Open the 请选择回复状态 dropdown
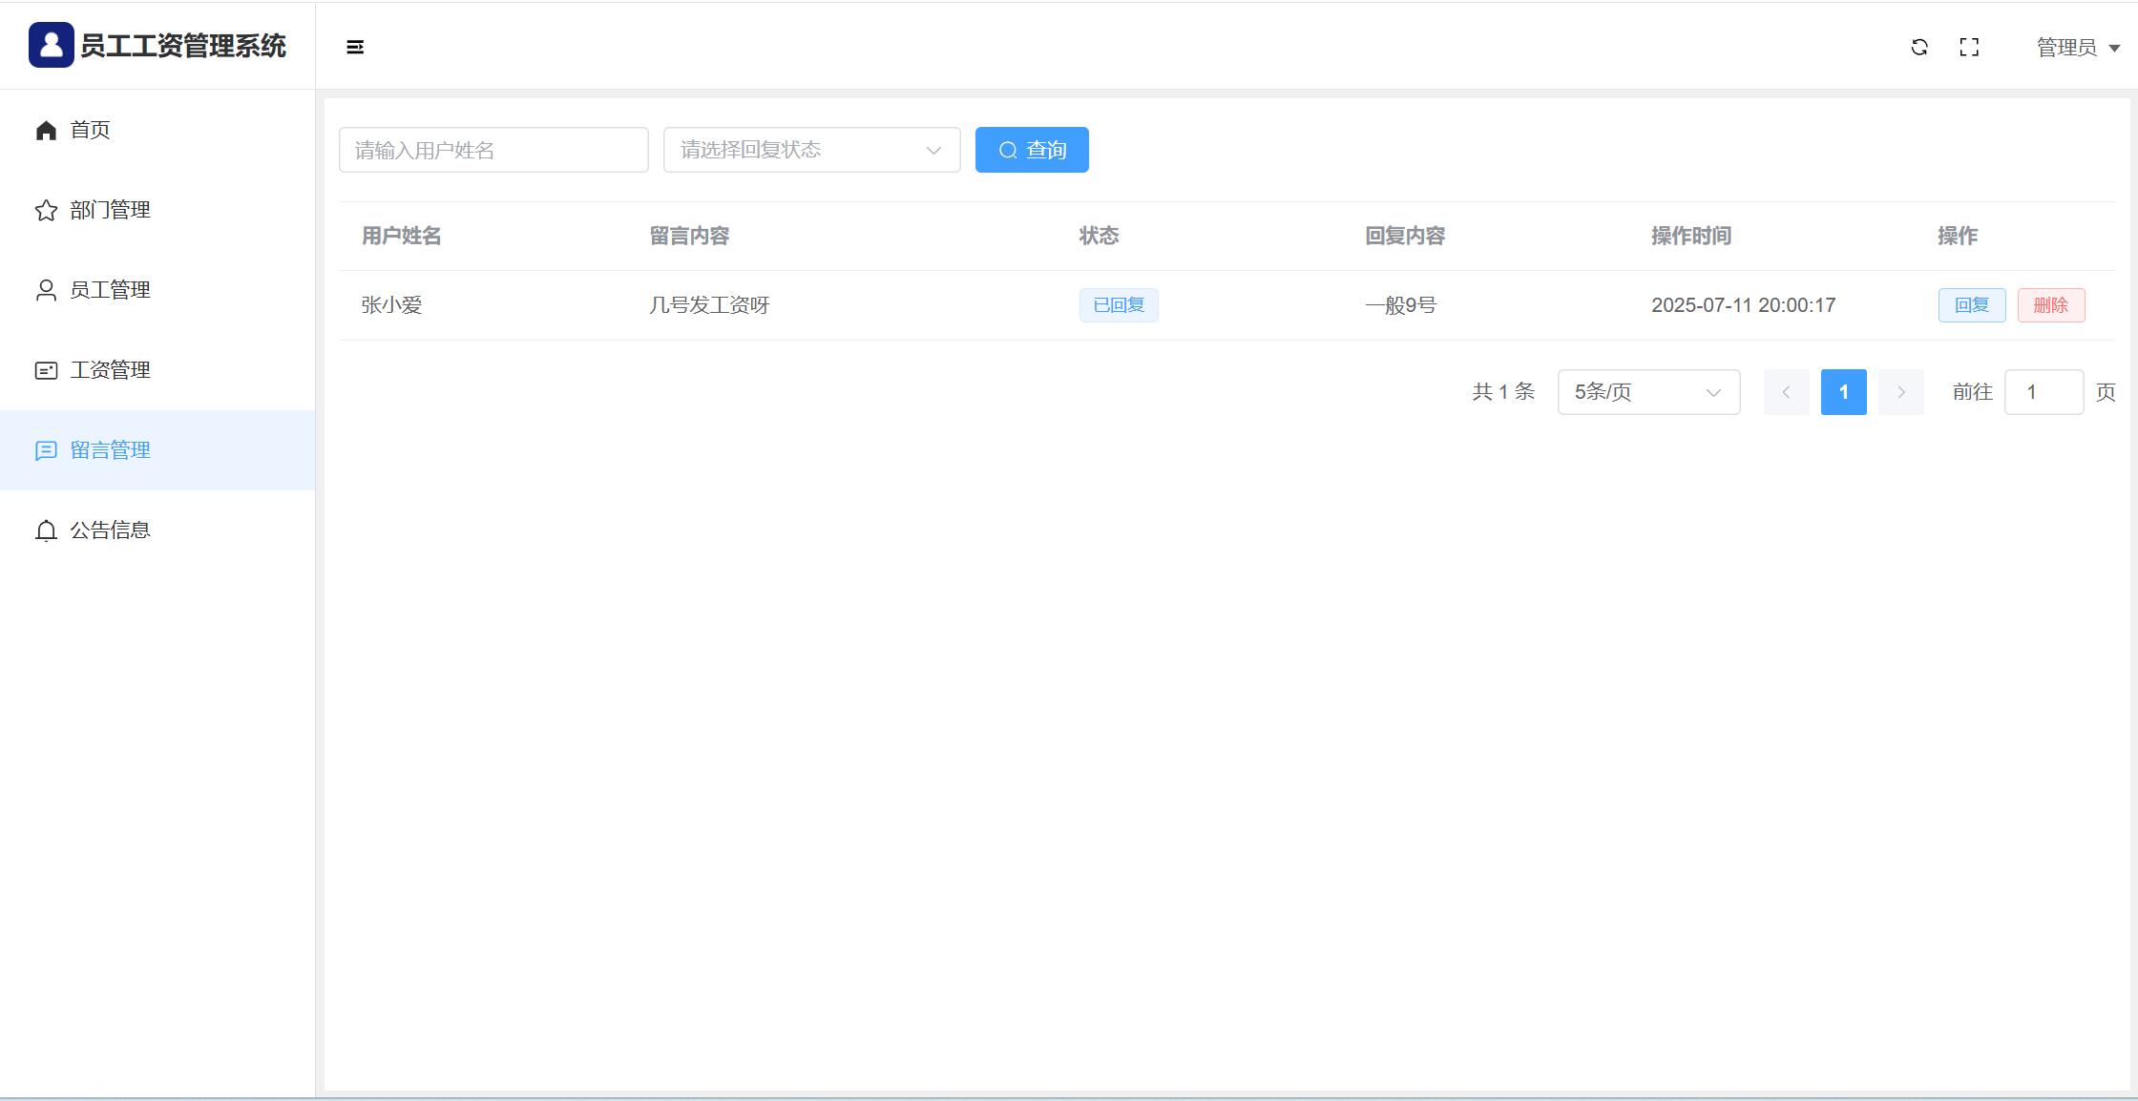Viewport: 2138px width, 1101px height. (x=811, y=150)
